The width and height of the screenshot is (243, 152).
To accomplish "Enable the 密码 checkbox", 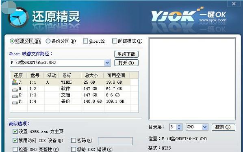I will click(73, 140).
